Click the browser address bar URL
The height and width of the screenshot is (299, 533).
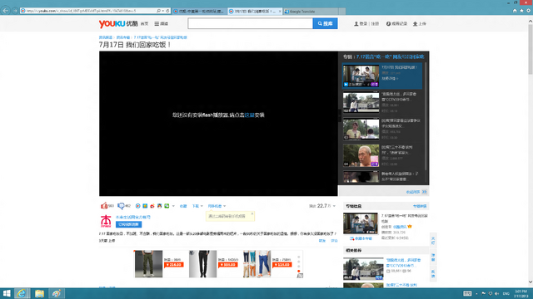click(81, 11)
